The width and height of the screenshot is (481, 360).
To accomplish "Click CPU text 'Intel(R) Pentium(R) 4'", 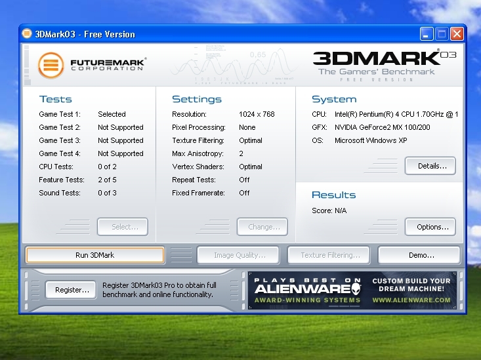I will 367,114.
